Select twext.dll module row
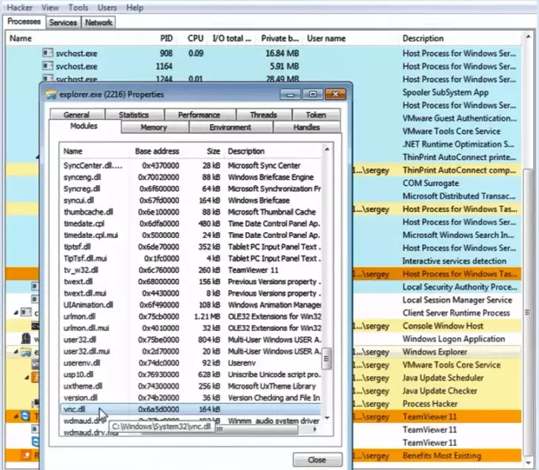This screenshot has width=539, height=470. pyautogui.click(x=190, y=282)
